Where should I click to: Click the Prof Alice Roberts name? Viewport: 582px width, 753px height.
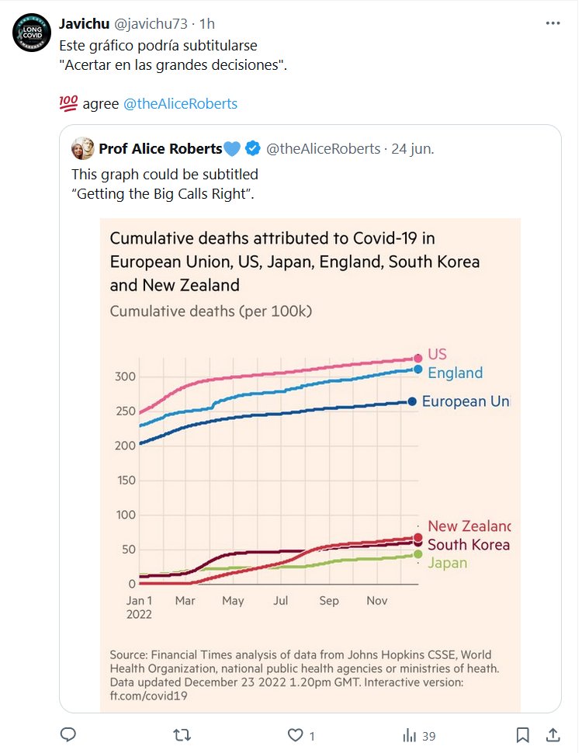pos(160,148)
